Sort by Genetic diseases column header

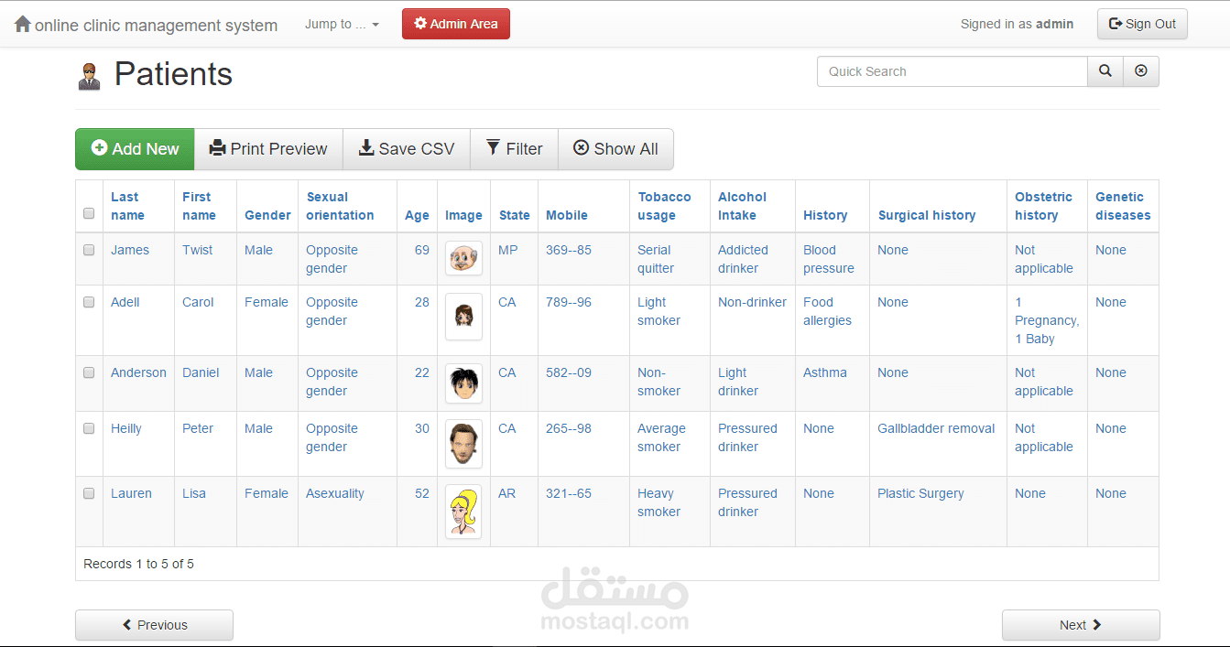(x=1123, y=206)
